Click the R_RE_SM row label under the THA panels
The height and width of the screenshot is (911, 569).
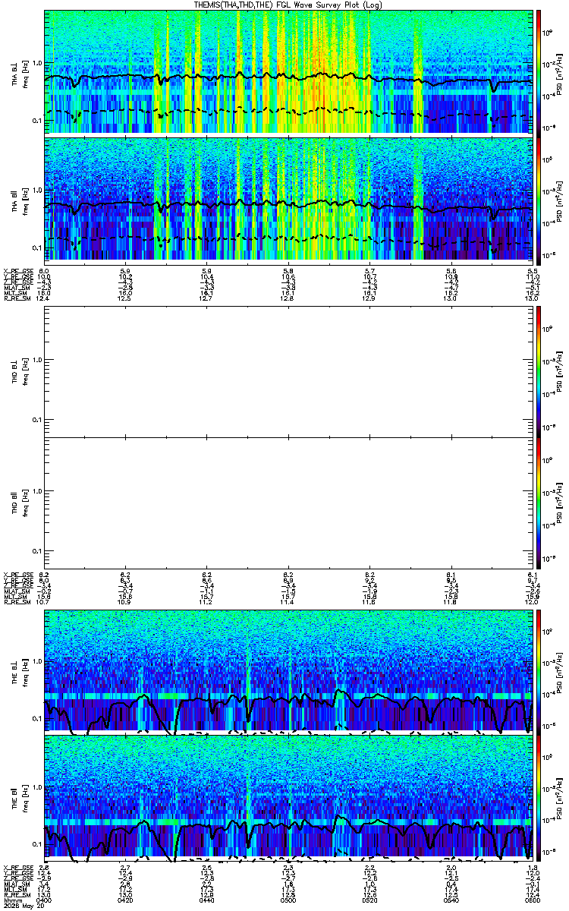(x=16, y=298)
